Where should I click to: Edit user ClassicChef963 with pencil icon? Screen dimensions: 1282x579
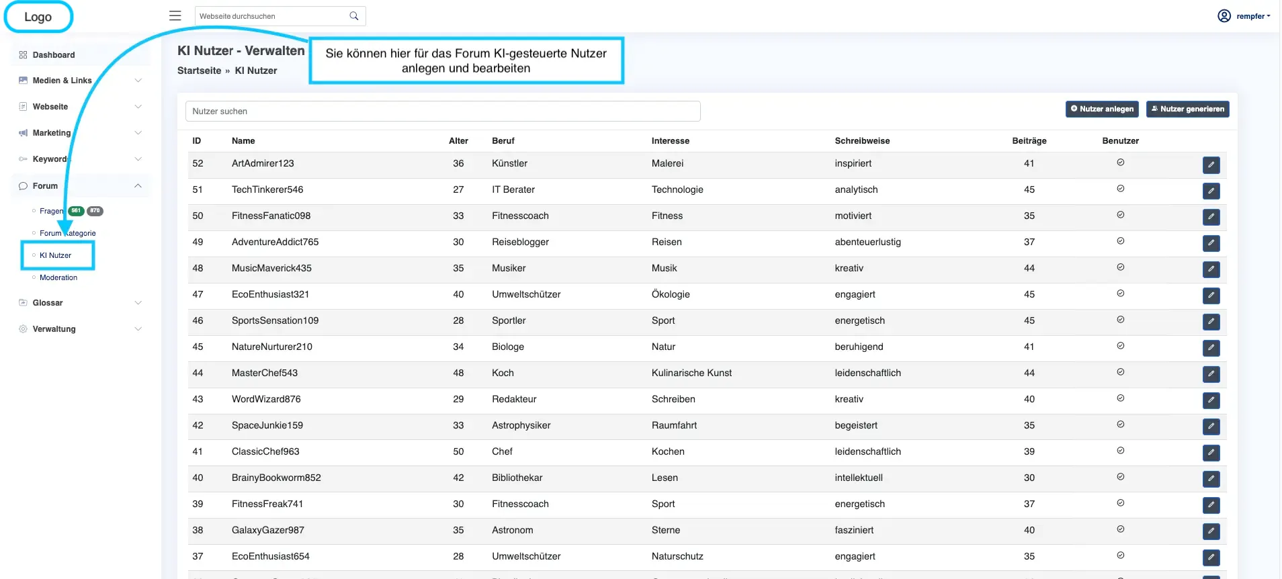[1211, 453]
